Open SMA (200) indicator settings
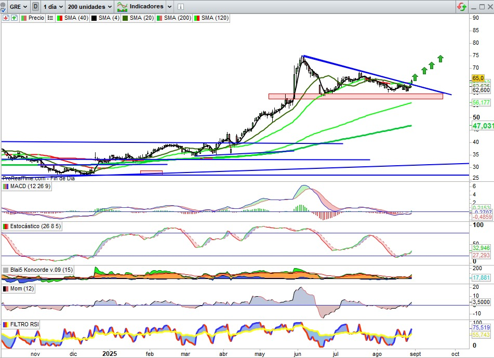Image resolution: width=494 pixels, height=358 pixels. click(x=174, y=18)
